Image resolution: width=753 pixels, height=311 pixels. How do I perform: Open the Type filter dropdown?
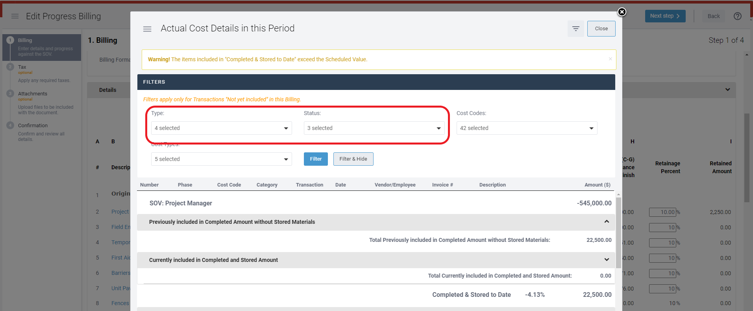pyautogui.click(x=221, y=128)
